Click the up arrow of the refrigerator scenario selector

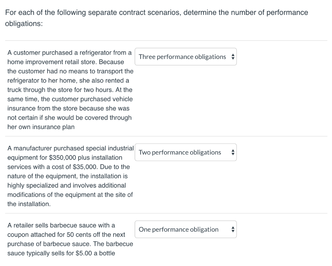tap(233, 55)
